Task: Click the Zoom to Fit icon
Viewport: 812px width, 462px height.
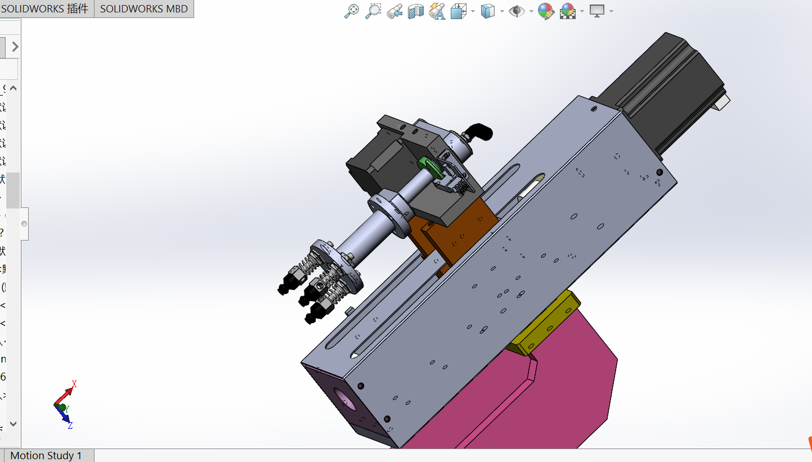Action: (x=352, y=11)
